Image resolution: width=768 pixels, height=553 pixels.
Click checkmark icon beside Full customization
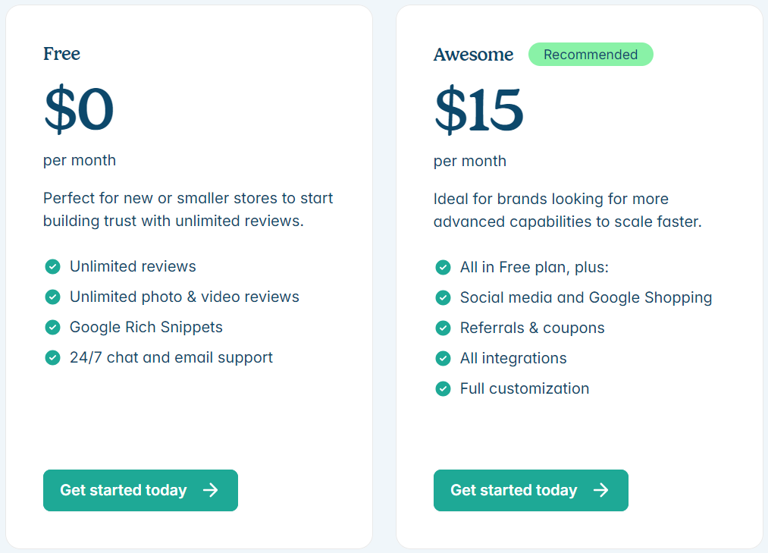click(443, 388)
